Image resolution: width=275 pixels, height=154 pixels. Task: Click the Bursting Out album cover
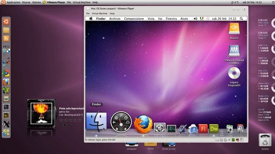(41, 113)
